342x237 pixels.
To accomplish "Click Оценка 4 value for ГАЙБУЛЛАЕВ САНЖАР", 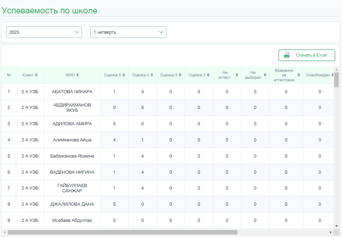I will point(142,188).
